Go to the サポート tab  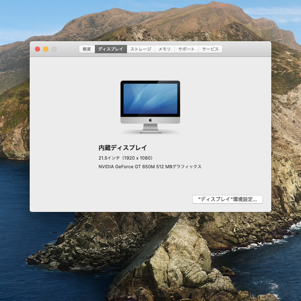pyautogui.click(x=186, y=49)
